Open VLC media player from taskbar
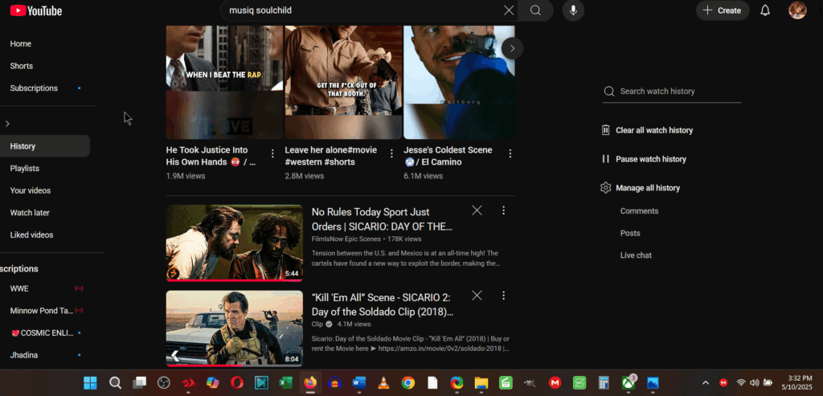Screen dimensions: 823x396 pyautogui.click(x=384, y=383)
